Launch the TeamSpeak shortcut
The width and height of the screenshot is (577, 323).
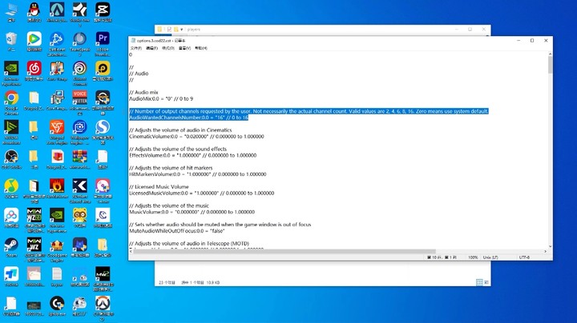80,43
